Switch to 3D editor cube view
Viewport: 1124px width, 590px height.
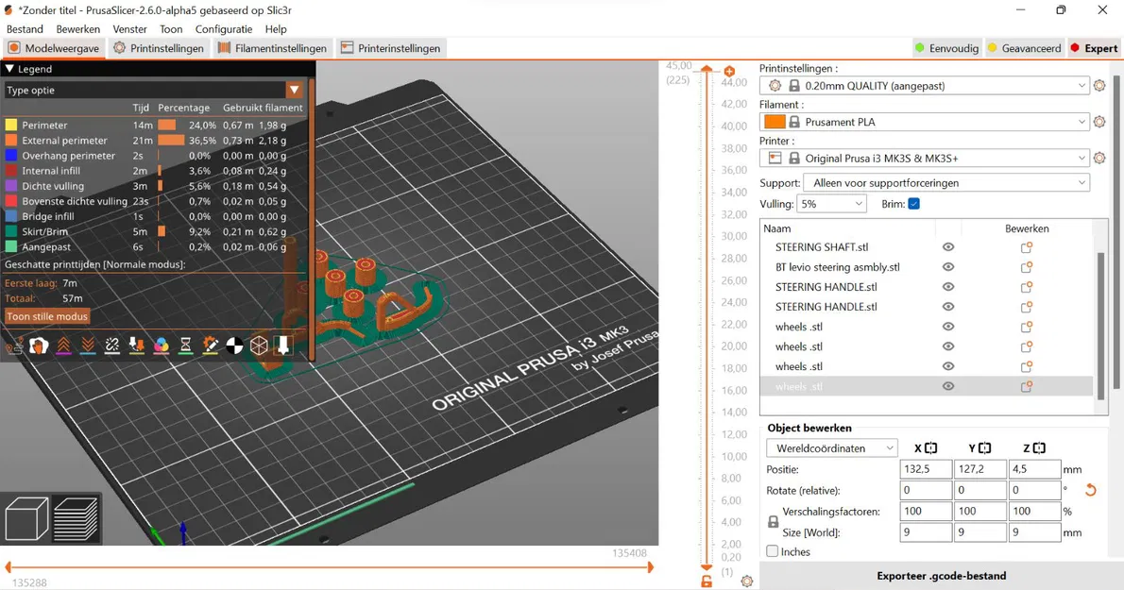click(x=26, y=519)
